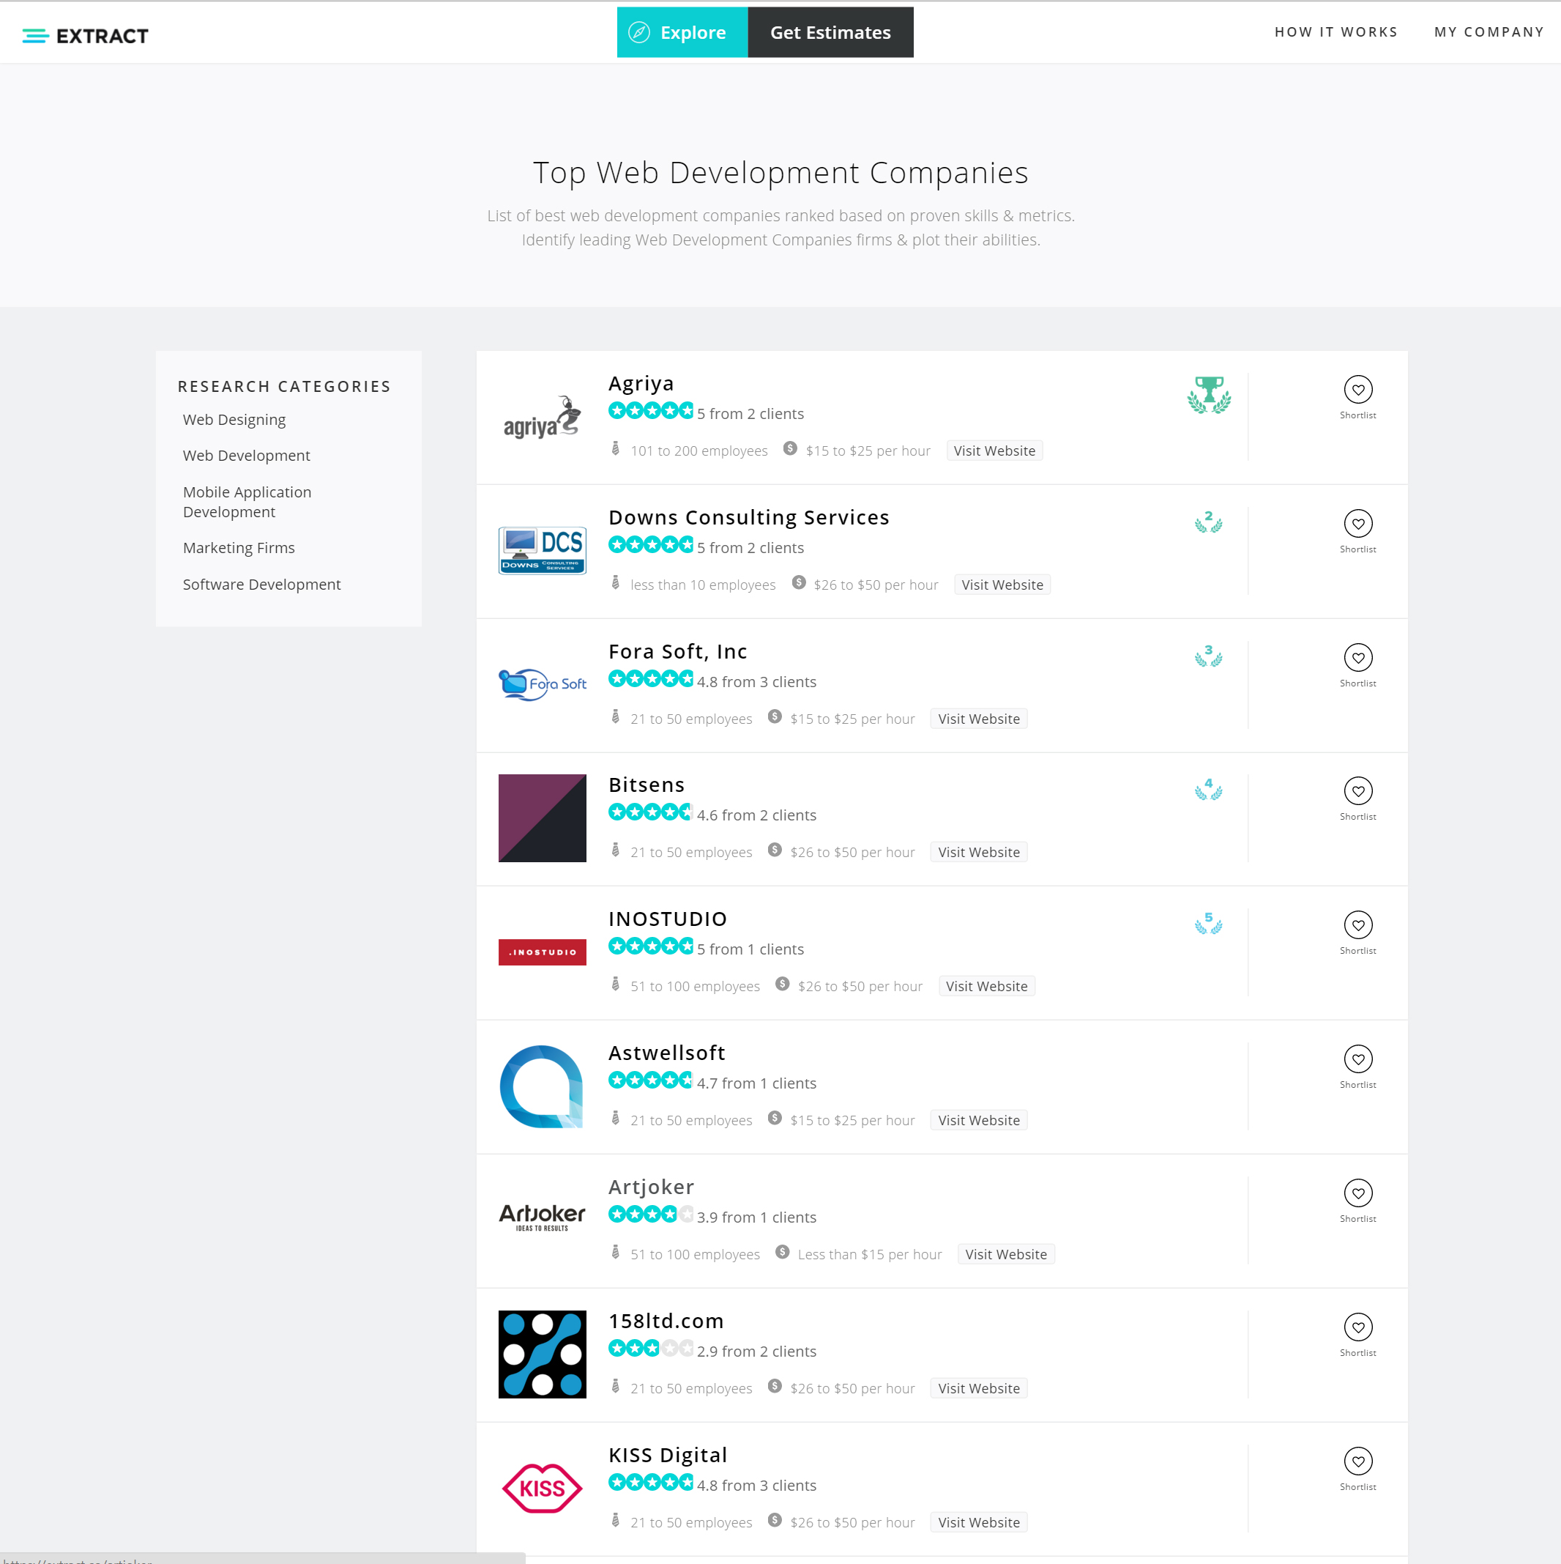The width and height of the screenshot is (1561, 1564).
Task: Visit Agriya website
Action: (x=994, y=451)
